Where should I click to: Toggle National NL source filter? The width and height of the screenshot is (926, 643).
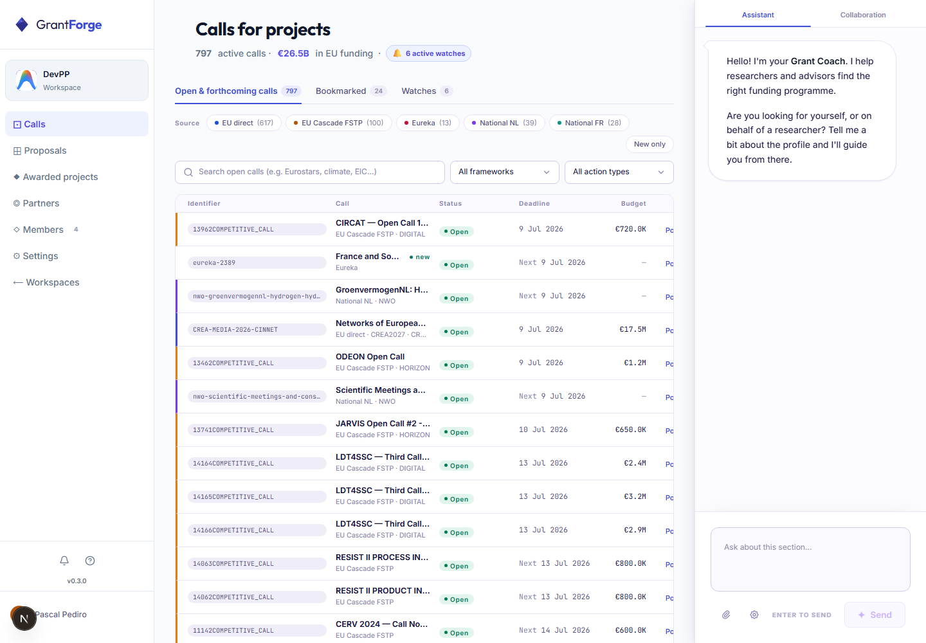(x=504, y=123)
